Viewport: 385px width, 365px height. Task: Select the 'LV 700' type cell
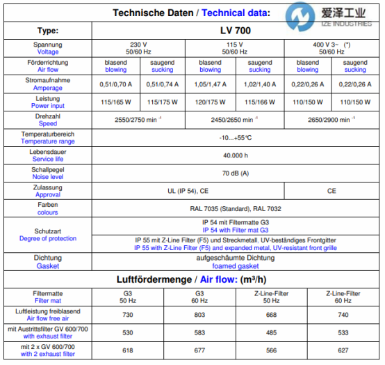coord(235,31)
